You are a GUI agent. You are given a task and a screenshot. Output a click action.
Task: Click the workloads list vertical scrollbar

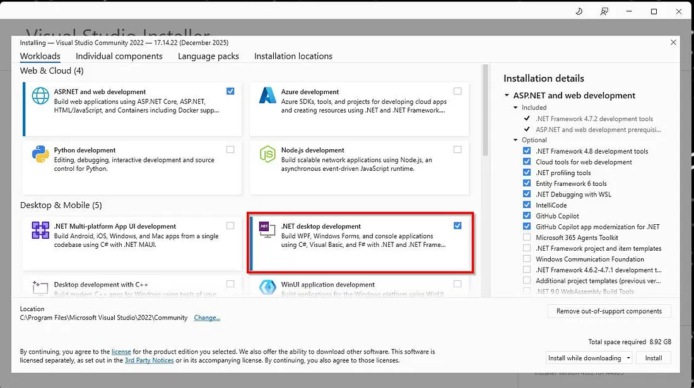[x=485, y=110]
